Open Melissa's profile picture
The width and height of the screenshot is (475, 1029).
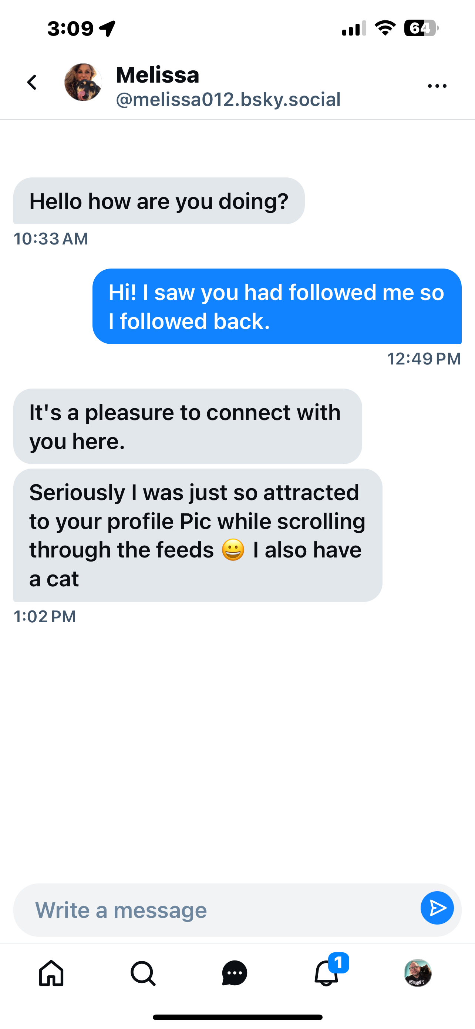point(83,82)
